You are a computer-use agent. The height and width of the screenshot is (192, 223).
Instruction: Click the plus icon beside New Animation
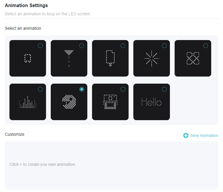pyautogui.click(x=186, y=135)
